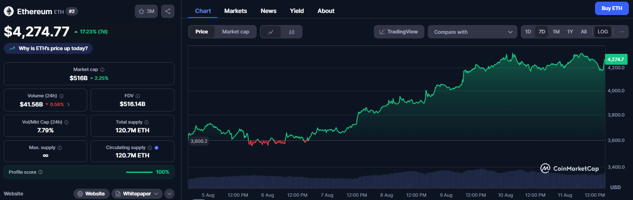Viewport: 633px width, 200px height.
Task: Open the Yield tab
Action: 297,11
